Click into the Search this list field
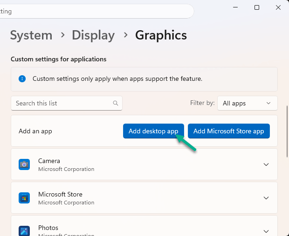 pos(67,103)
